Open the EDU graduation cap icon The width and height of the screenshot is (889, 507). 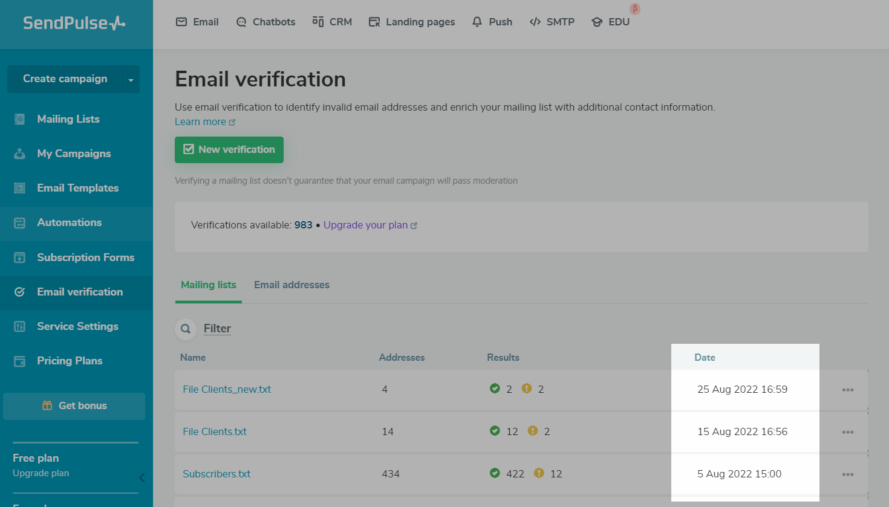(598, 21)
